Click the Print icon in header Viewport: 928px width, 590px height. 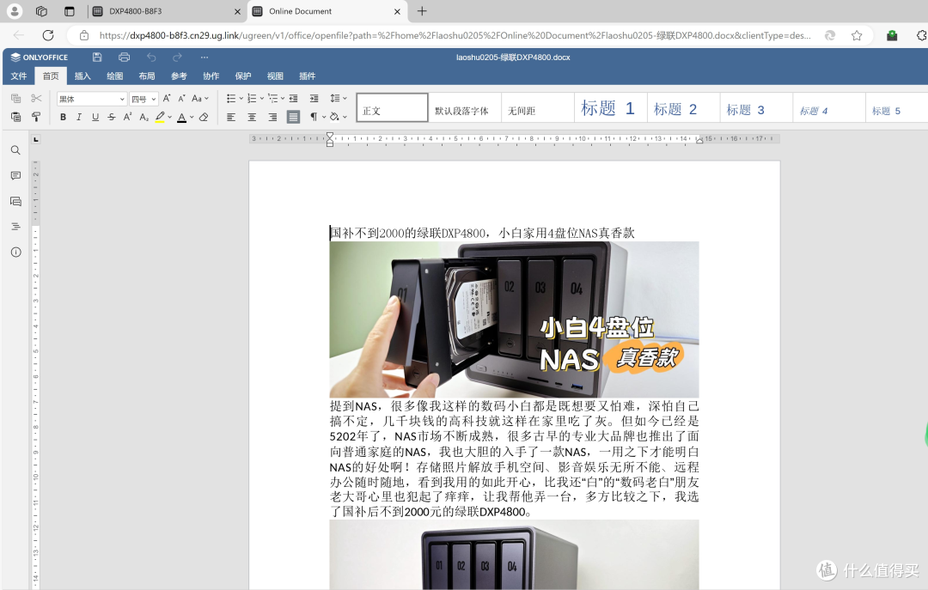(125, 58)
